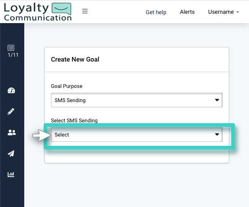
Task: Click the Goal Purpose label
Action: point(67,86)
